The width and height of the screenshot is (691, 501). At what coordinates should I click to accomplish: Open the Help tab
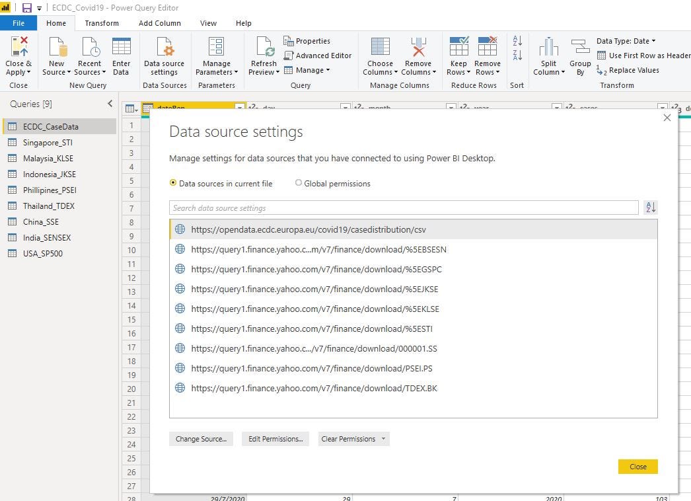pyautogui.click(x=243, y=23)
